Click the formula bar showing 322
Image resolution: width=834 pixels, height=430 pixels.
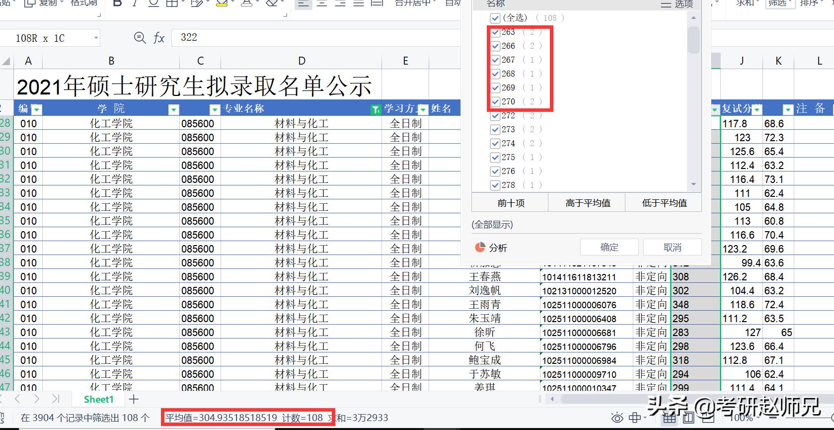click(316, 38)
